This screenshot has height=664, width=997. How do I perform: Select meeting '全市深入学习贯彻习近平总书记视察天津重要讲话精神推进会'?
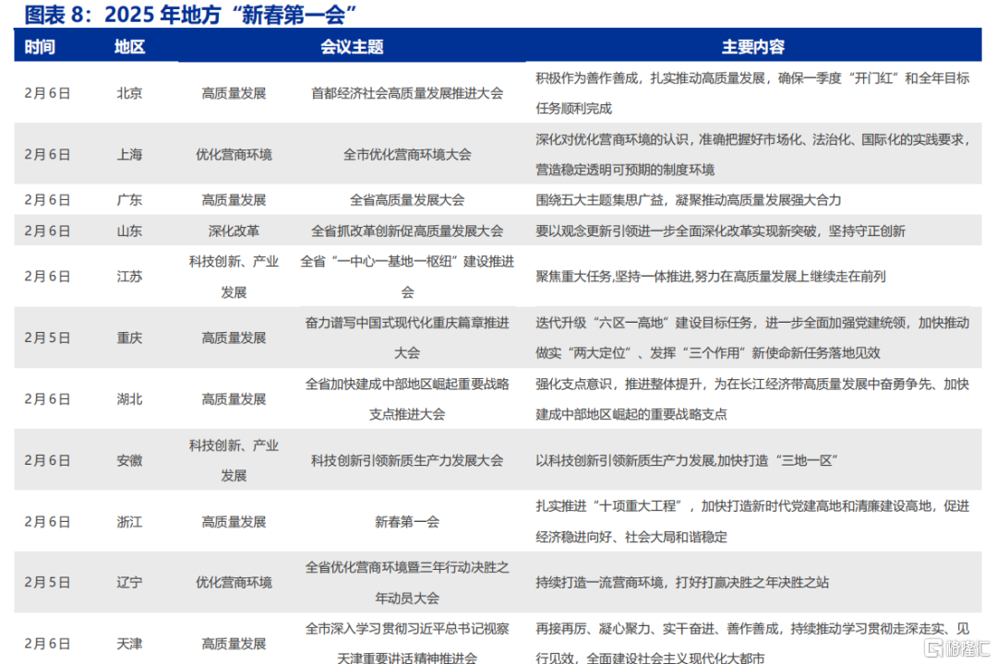tap(407, 644)
